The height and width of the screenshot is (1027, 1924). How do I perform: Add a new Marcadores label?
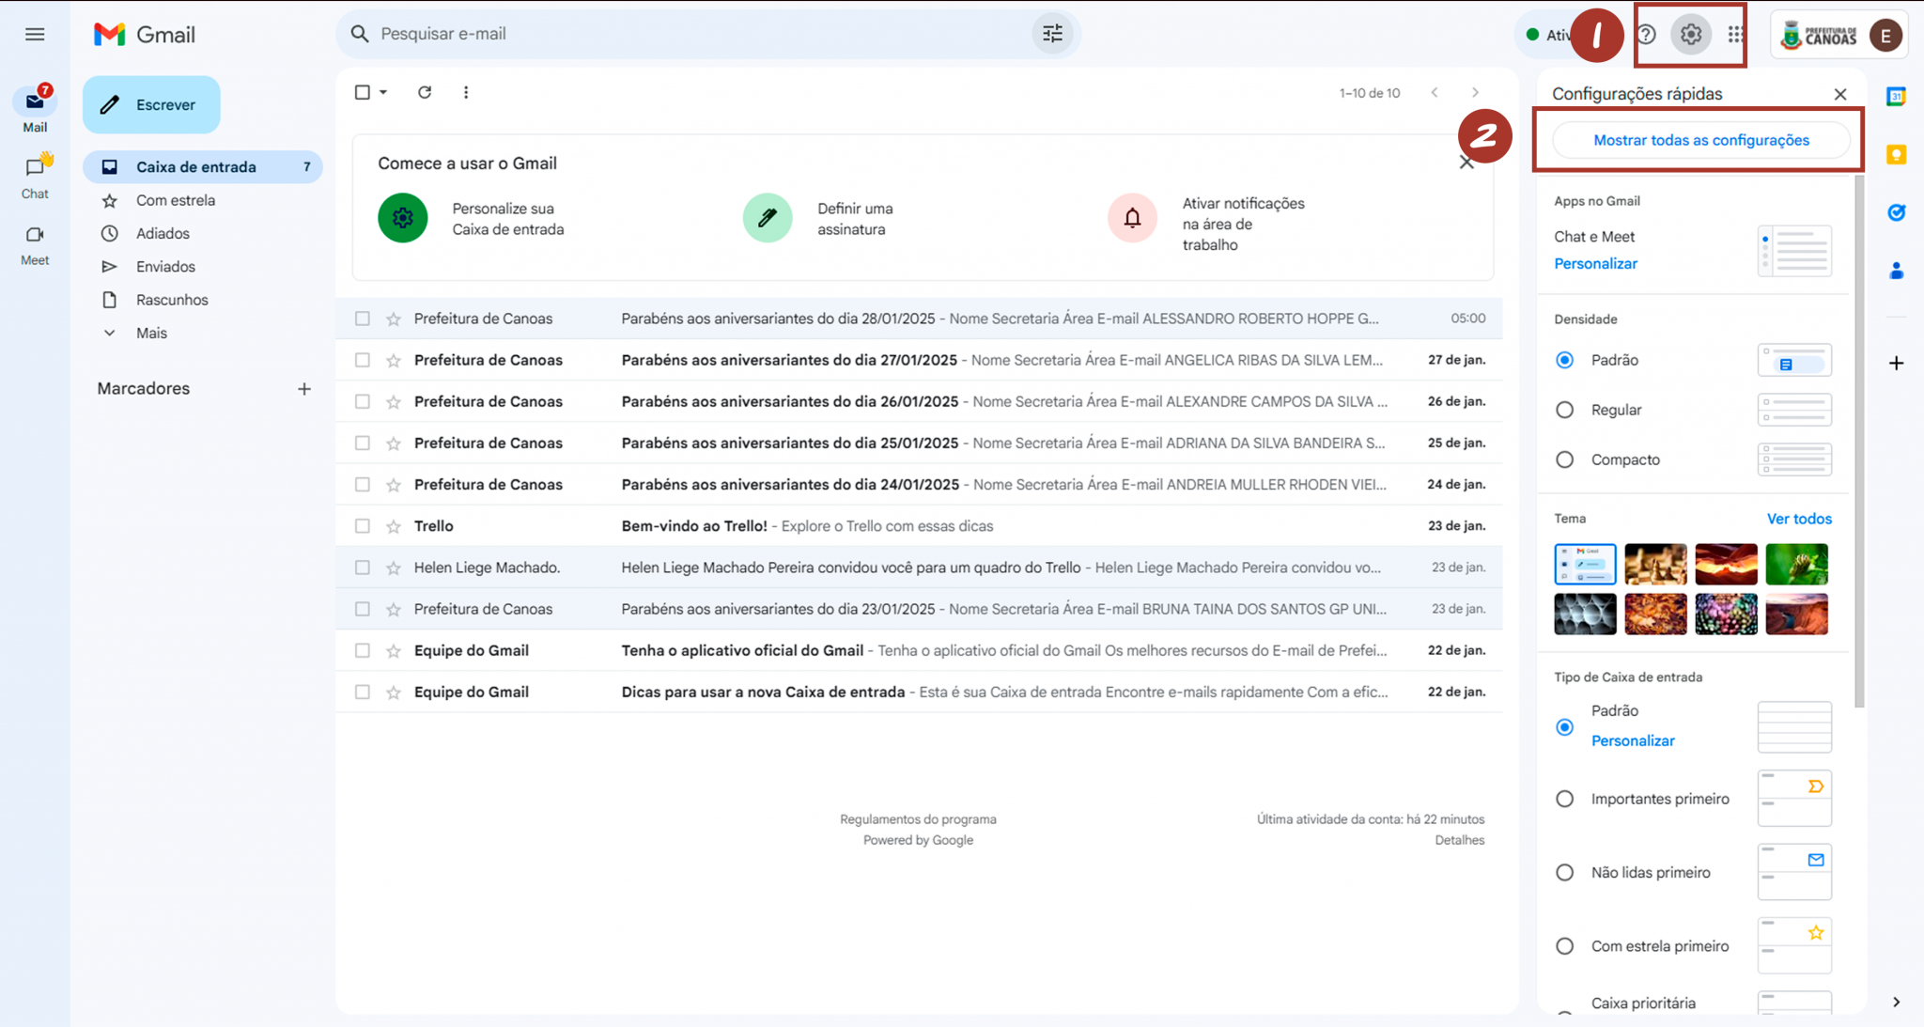pyautogui.click(x=304, y=389)
